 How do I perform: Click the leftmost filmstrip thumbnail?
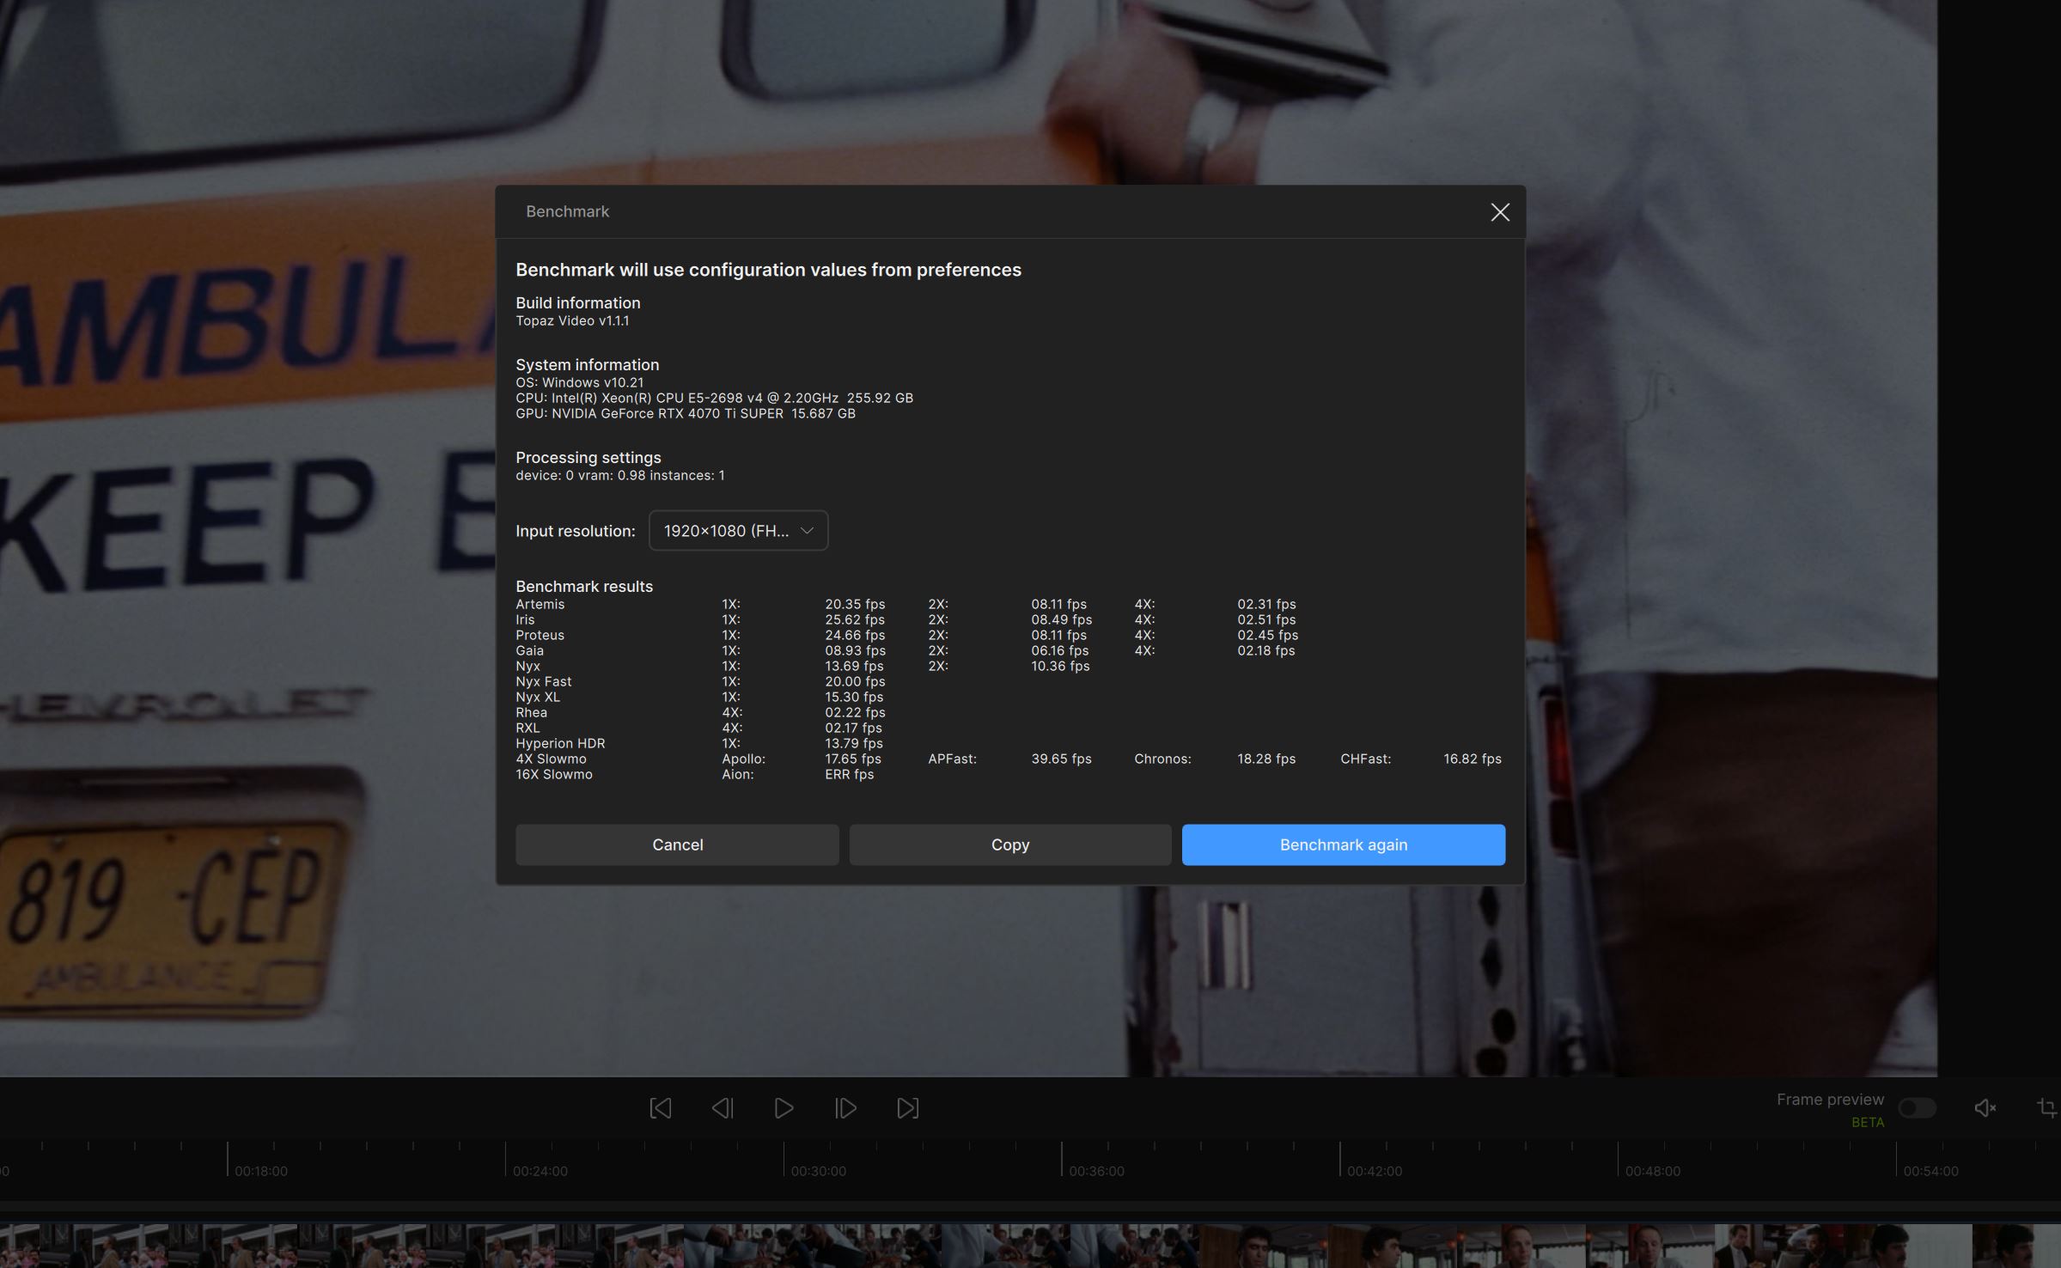point(19,1246)
